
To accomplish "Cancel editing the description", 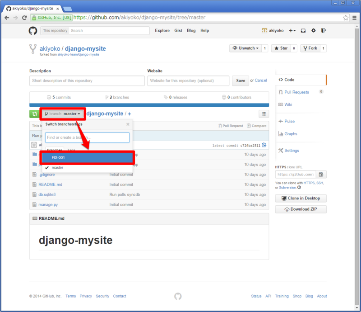I will [x=261, y=80].
